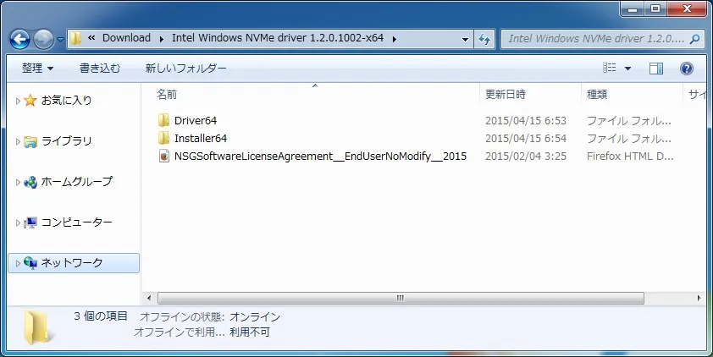
Task: Expand the ネットワーク tree node
Action: 18,263
